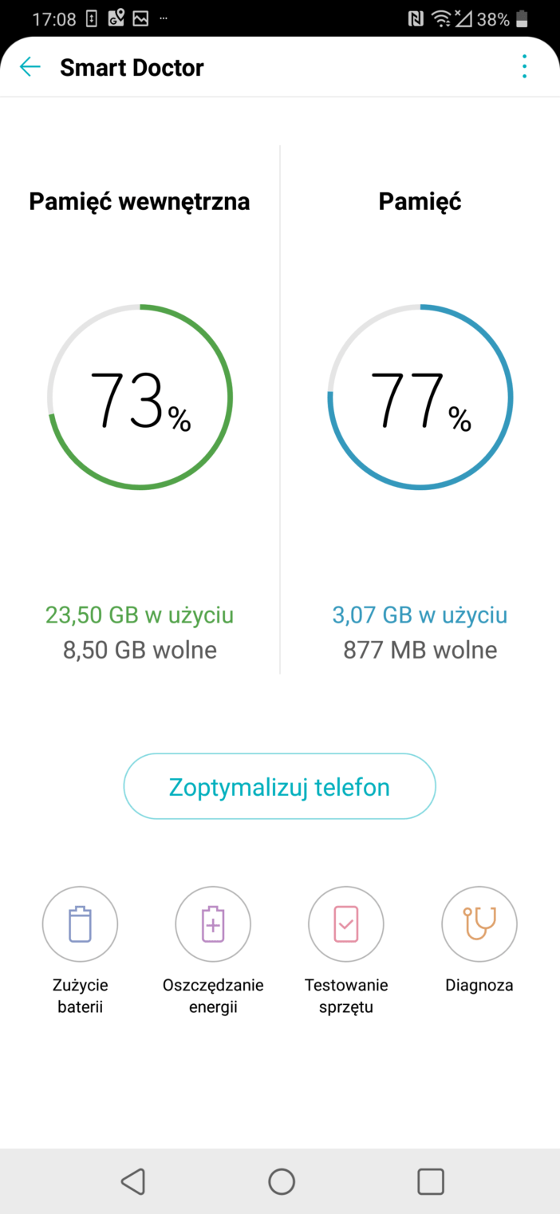560x1214 pixels.
Task: Tap the back arrow icon
Action: 30,67
